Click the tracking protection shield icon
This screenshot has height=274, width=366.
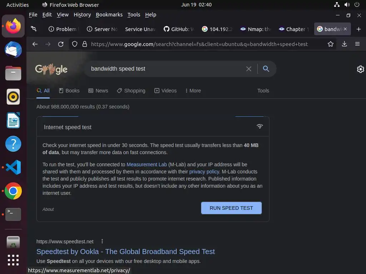coord(74,44)
